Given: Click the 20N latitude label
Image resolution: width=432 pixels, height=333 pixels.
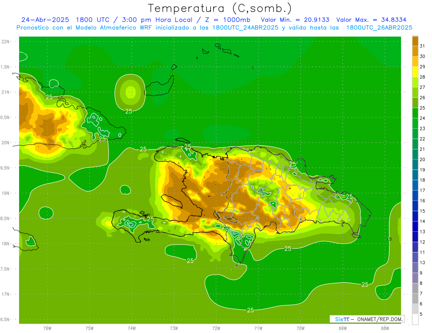Looking at the screenshot, I should click(x=6, y=143).
